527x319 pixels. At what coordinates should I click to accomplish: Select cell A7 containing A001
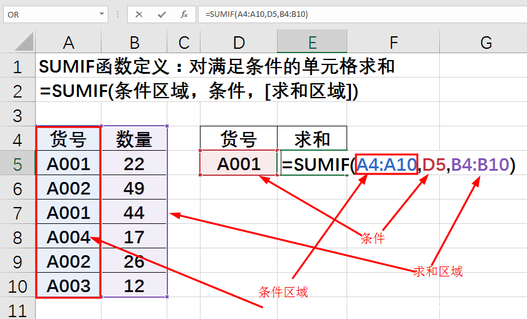[x=68, y=213]
